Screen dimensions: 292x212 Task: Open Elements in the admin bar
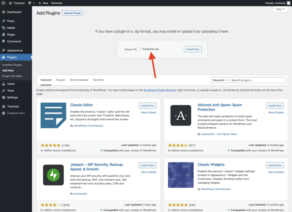[57, 3]
